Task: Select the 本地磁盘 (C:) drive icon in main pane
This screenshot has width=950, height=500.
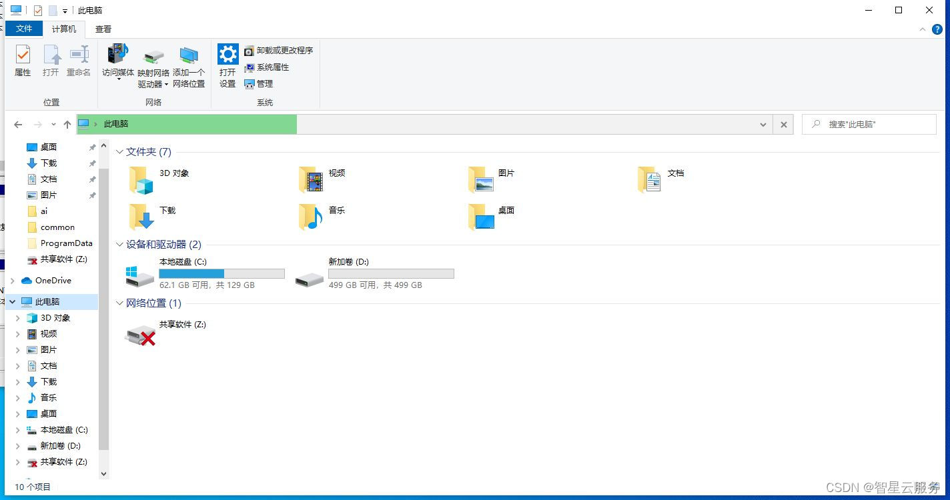Action: (140, 275)
